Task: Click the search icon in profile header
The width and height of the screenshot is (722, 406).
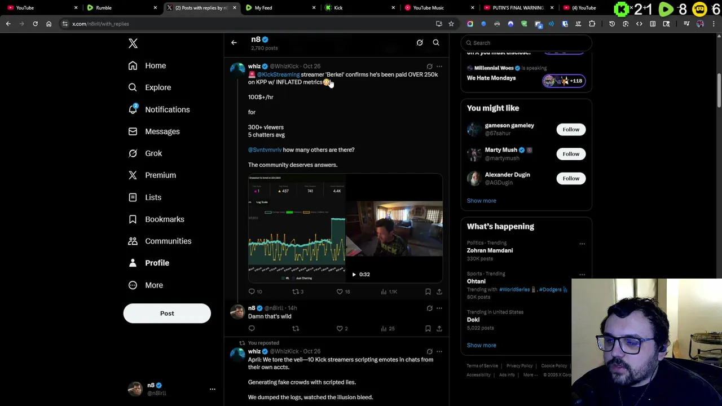Action: tap(436, 43)
